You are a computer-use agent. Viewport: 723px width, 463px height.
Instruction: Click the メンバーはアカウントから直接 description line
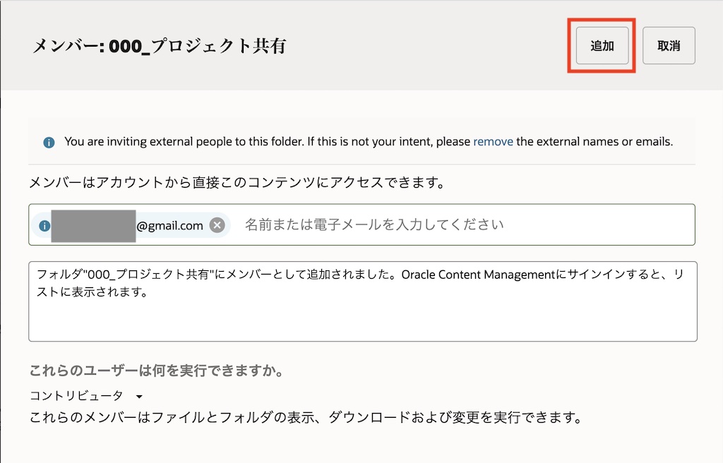(237, 184)
